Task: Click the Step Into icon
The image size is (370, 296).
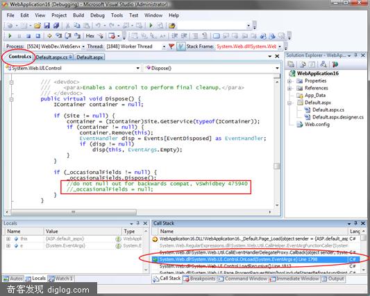Action: (x=59, y=36)
